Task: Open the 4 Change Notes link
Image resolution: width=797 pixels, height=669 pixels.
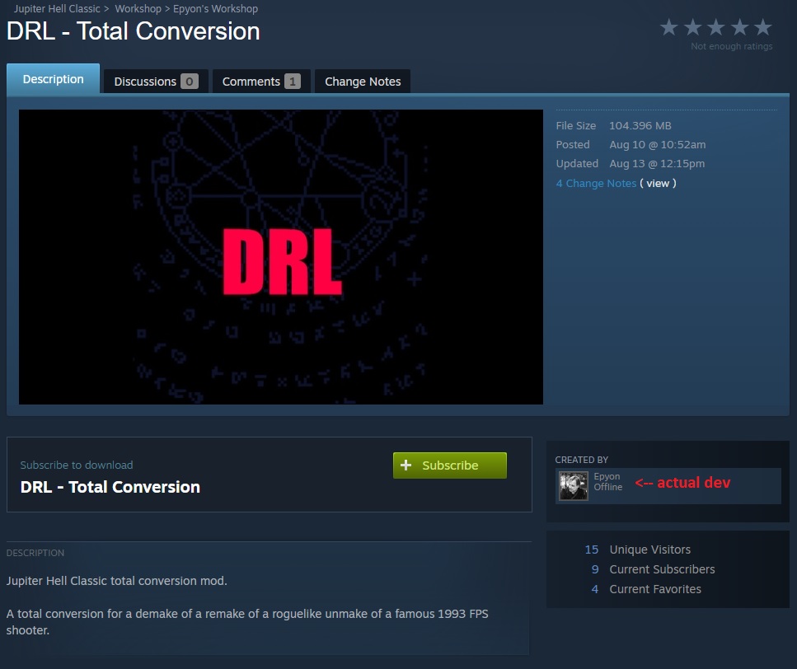Action: pyautogui.click(x=596, y=184)
